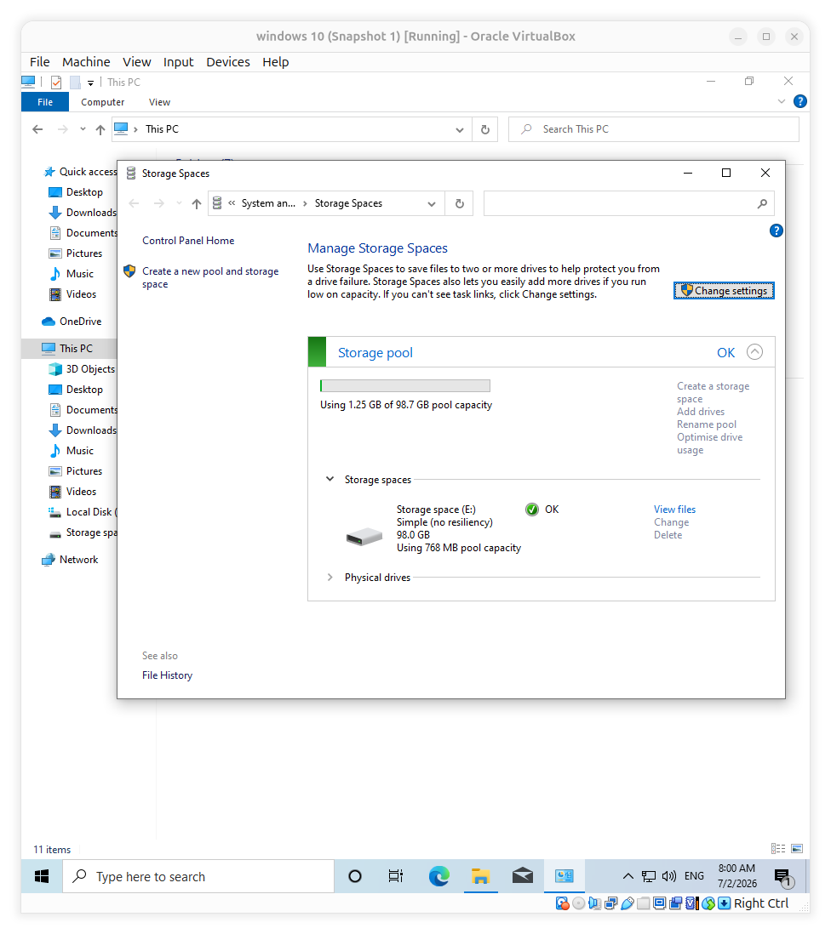Viewport: 831px width, 934px height.
Task: Click the search magnifier in Storage Spaces
Action: pyautogui.click(x=762, y=203)
